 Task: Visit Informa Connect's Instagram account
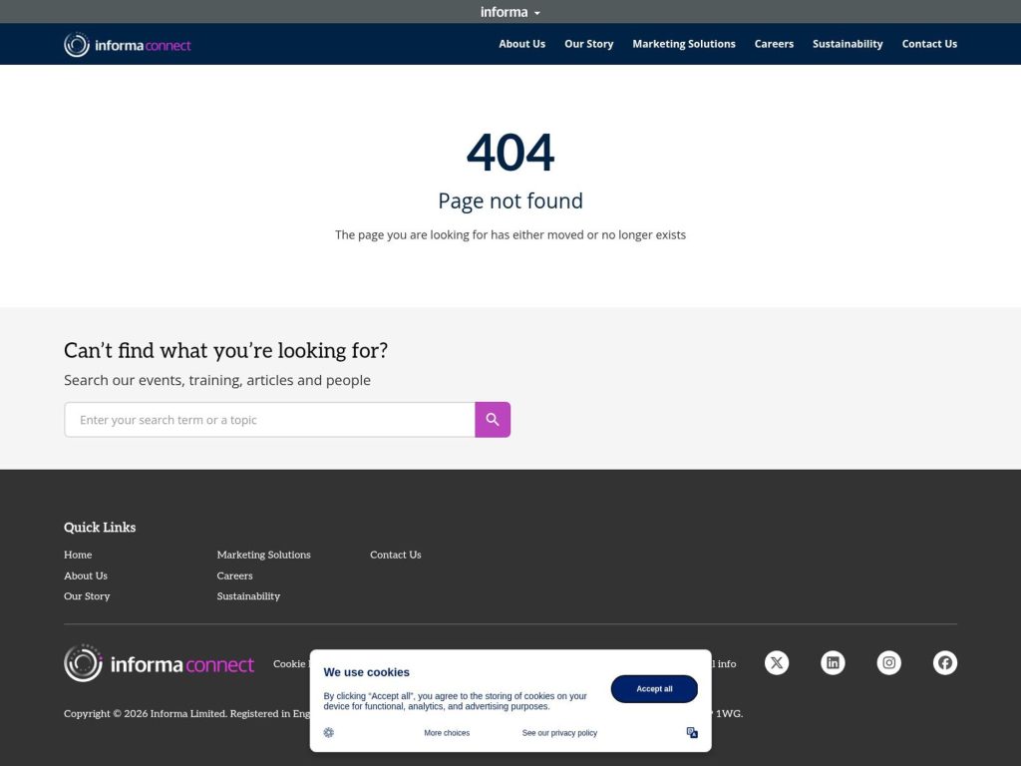pyautogui.click(x=888, y=662)
